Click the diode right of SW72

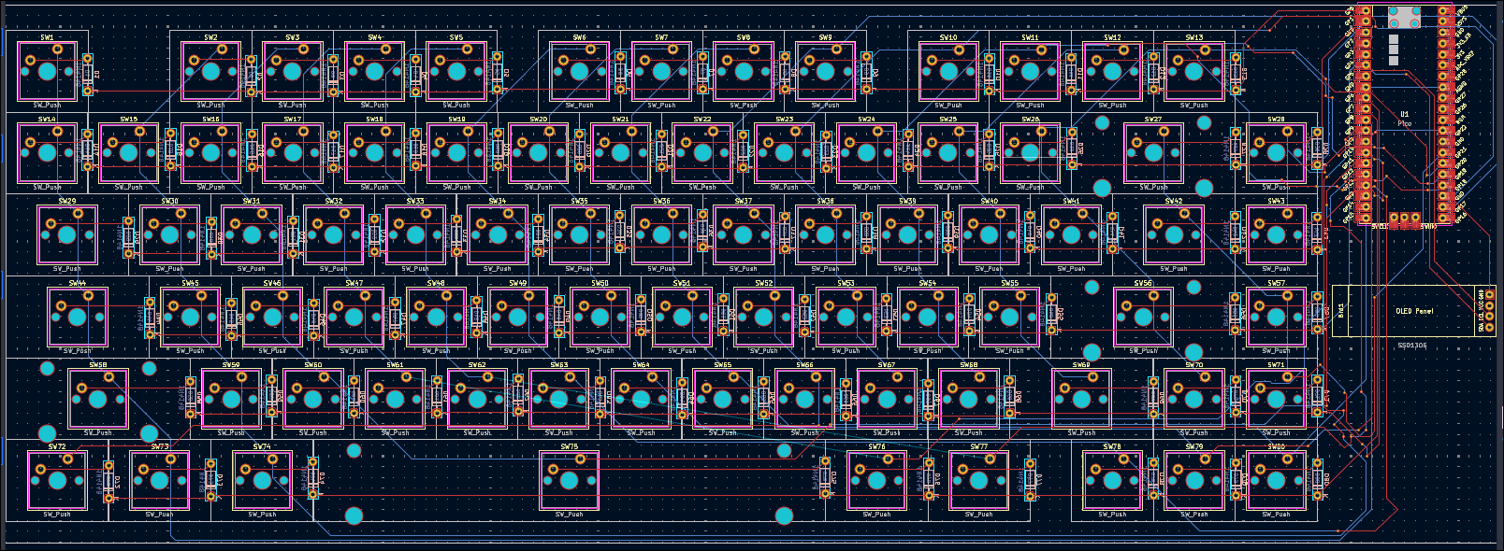click(x=108, y=482)
